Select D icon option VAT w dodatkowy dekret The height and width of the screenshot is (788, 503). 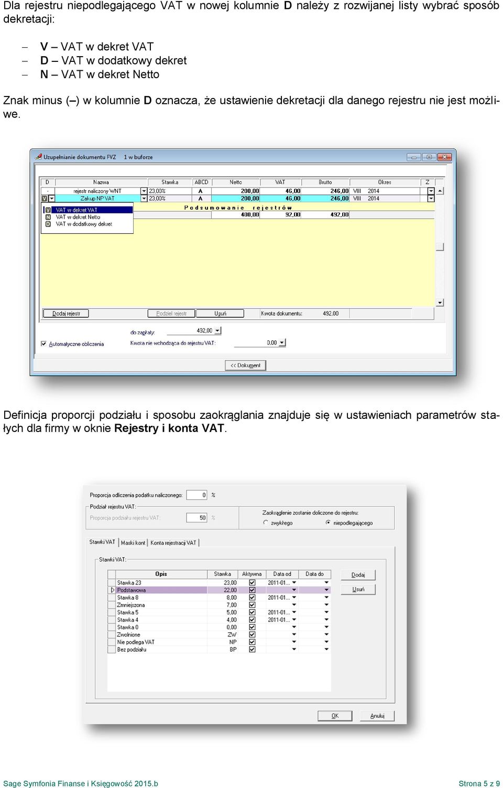[x=48, y=224]
